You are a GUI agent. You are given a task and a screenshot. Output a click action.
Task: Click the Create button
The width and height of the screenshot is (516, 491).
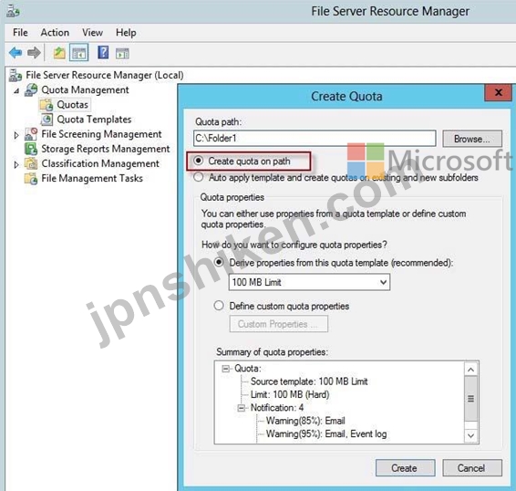pos(405,468)
